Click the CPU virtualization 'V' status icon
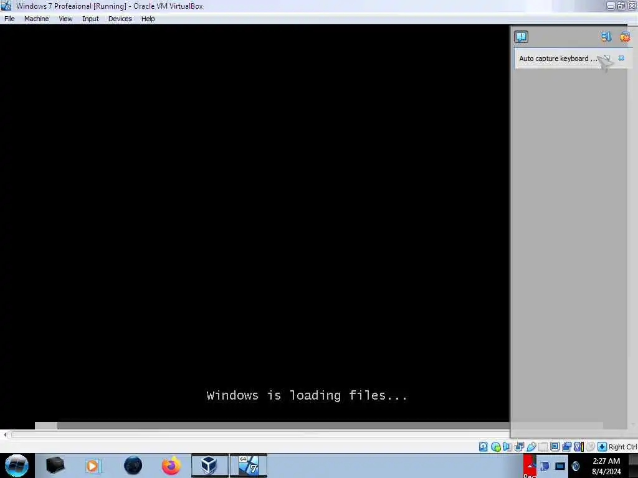 click(x=579, y=447)
